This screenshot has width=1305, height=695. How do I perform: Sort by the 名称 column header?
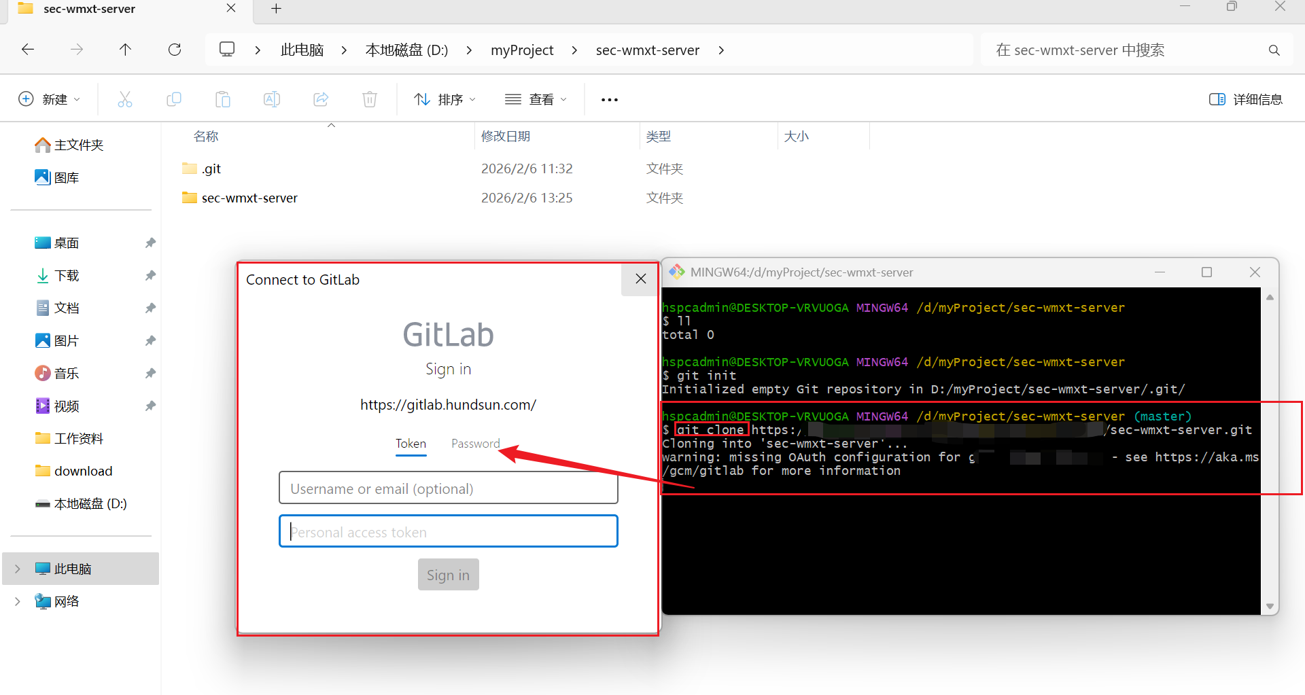pos(206,137)
